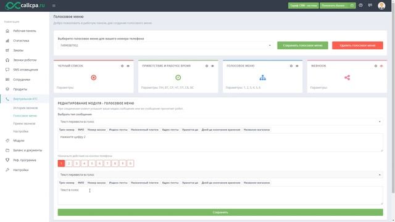Click the wide green Сохранить button
The width and height of the screenshot is (395, 222).
(x=220, y=212)
